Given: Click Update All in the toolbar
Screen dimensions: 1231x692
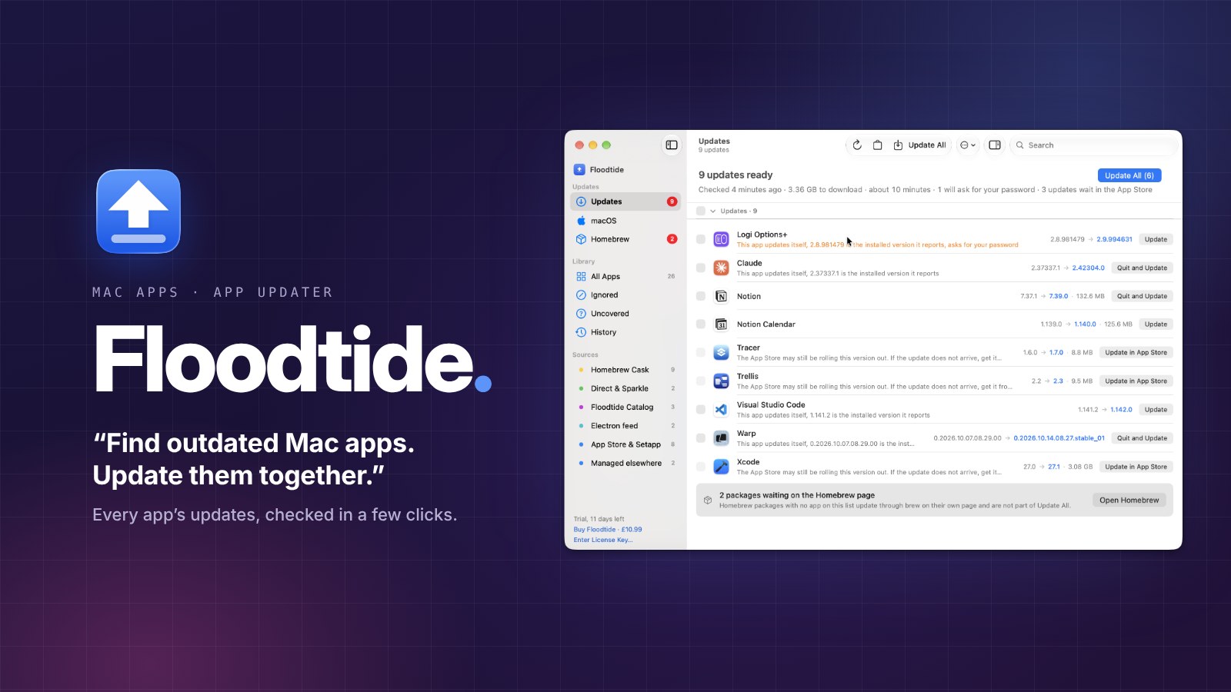Looking at the screenshot, I should tap(920, 145).
